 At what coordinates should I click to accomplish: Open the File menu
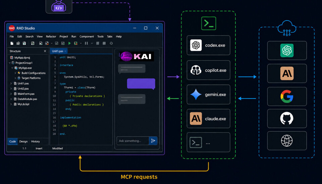(x=12, y=36)
